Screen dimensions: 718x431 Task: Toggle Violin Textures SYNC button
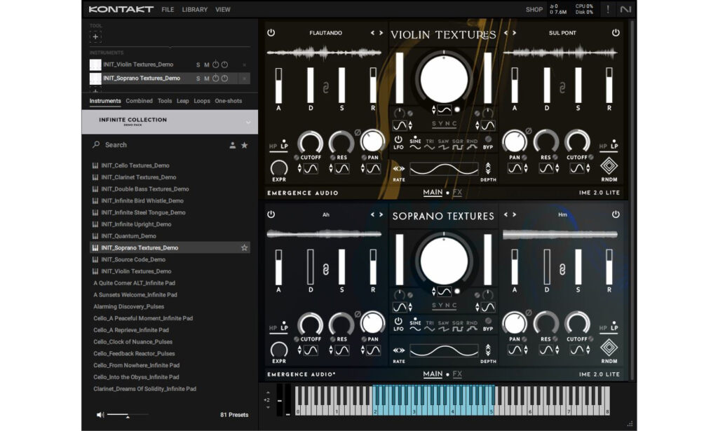pos(444,124)
